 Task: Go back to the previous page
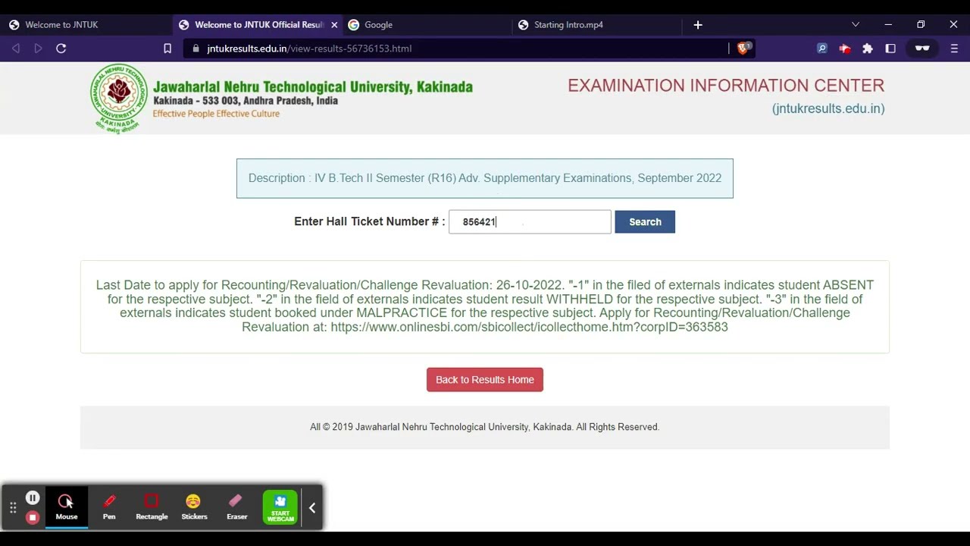tap(16, 49)
